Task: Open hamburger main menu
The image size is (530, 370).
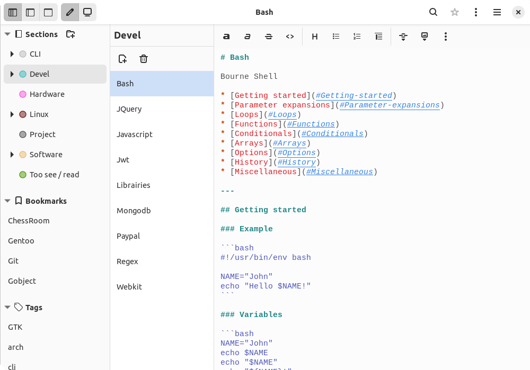Action: click(x=497, y=13)
